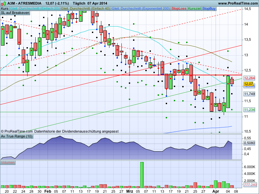Click the Av True Range (10) panel label
259x194 pixels.
tap(17, 136)
